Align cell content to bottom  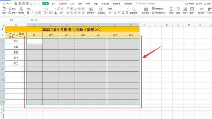pyautogui.click(x=76, y=9)
